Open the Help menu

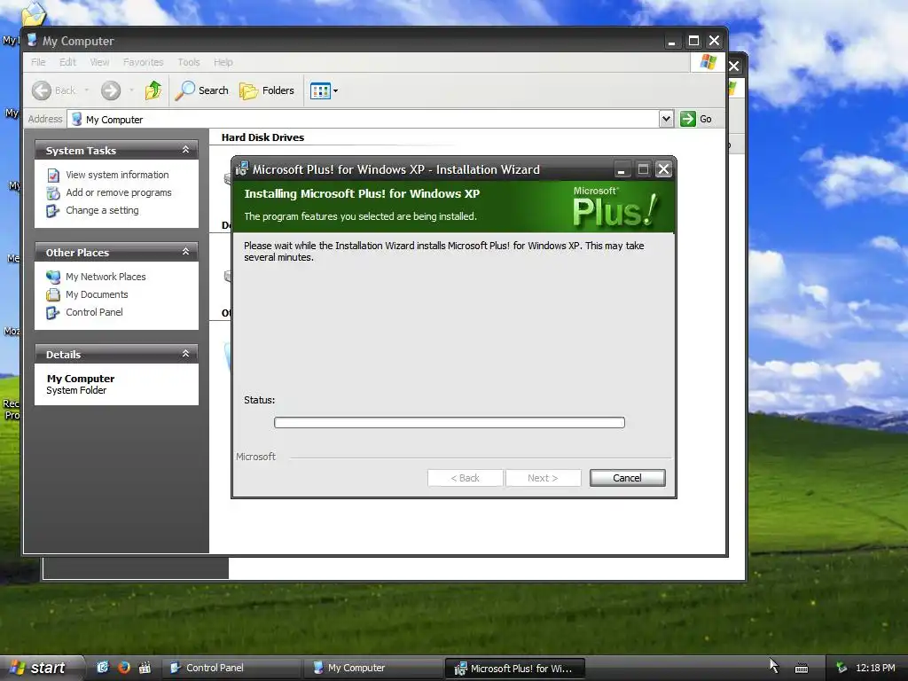tap(223, 62)
